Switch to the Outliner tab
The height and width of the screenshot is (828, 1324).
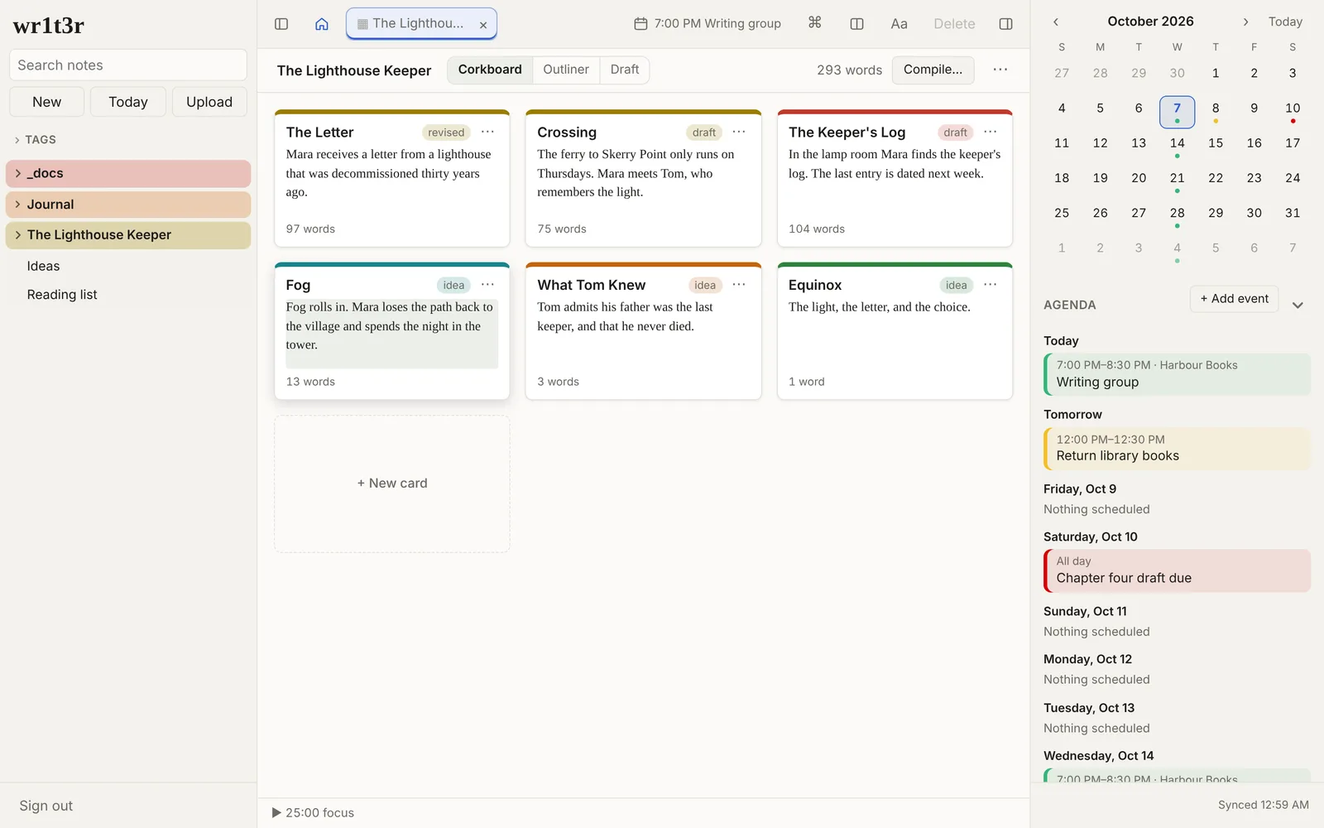(566, 70)
